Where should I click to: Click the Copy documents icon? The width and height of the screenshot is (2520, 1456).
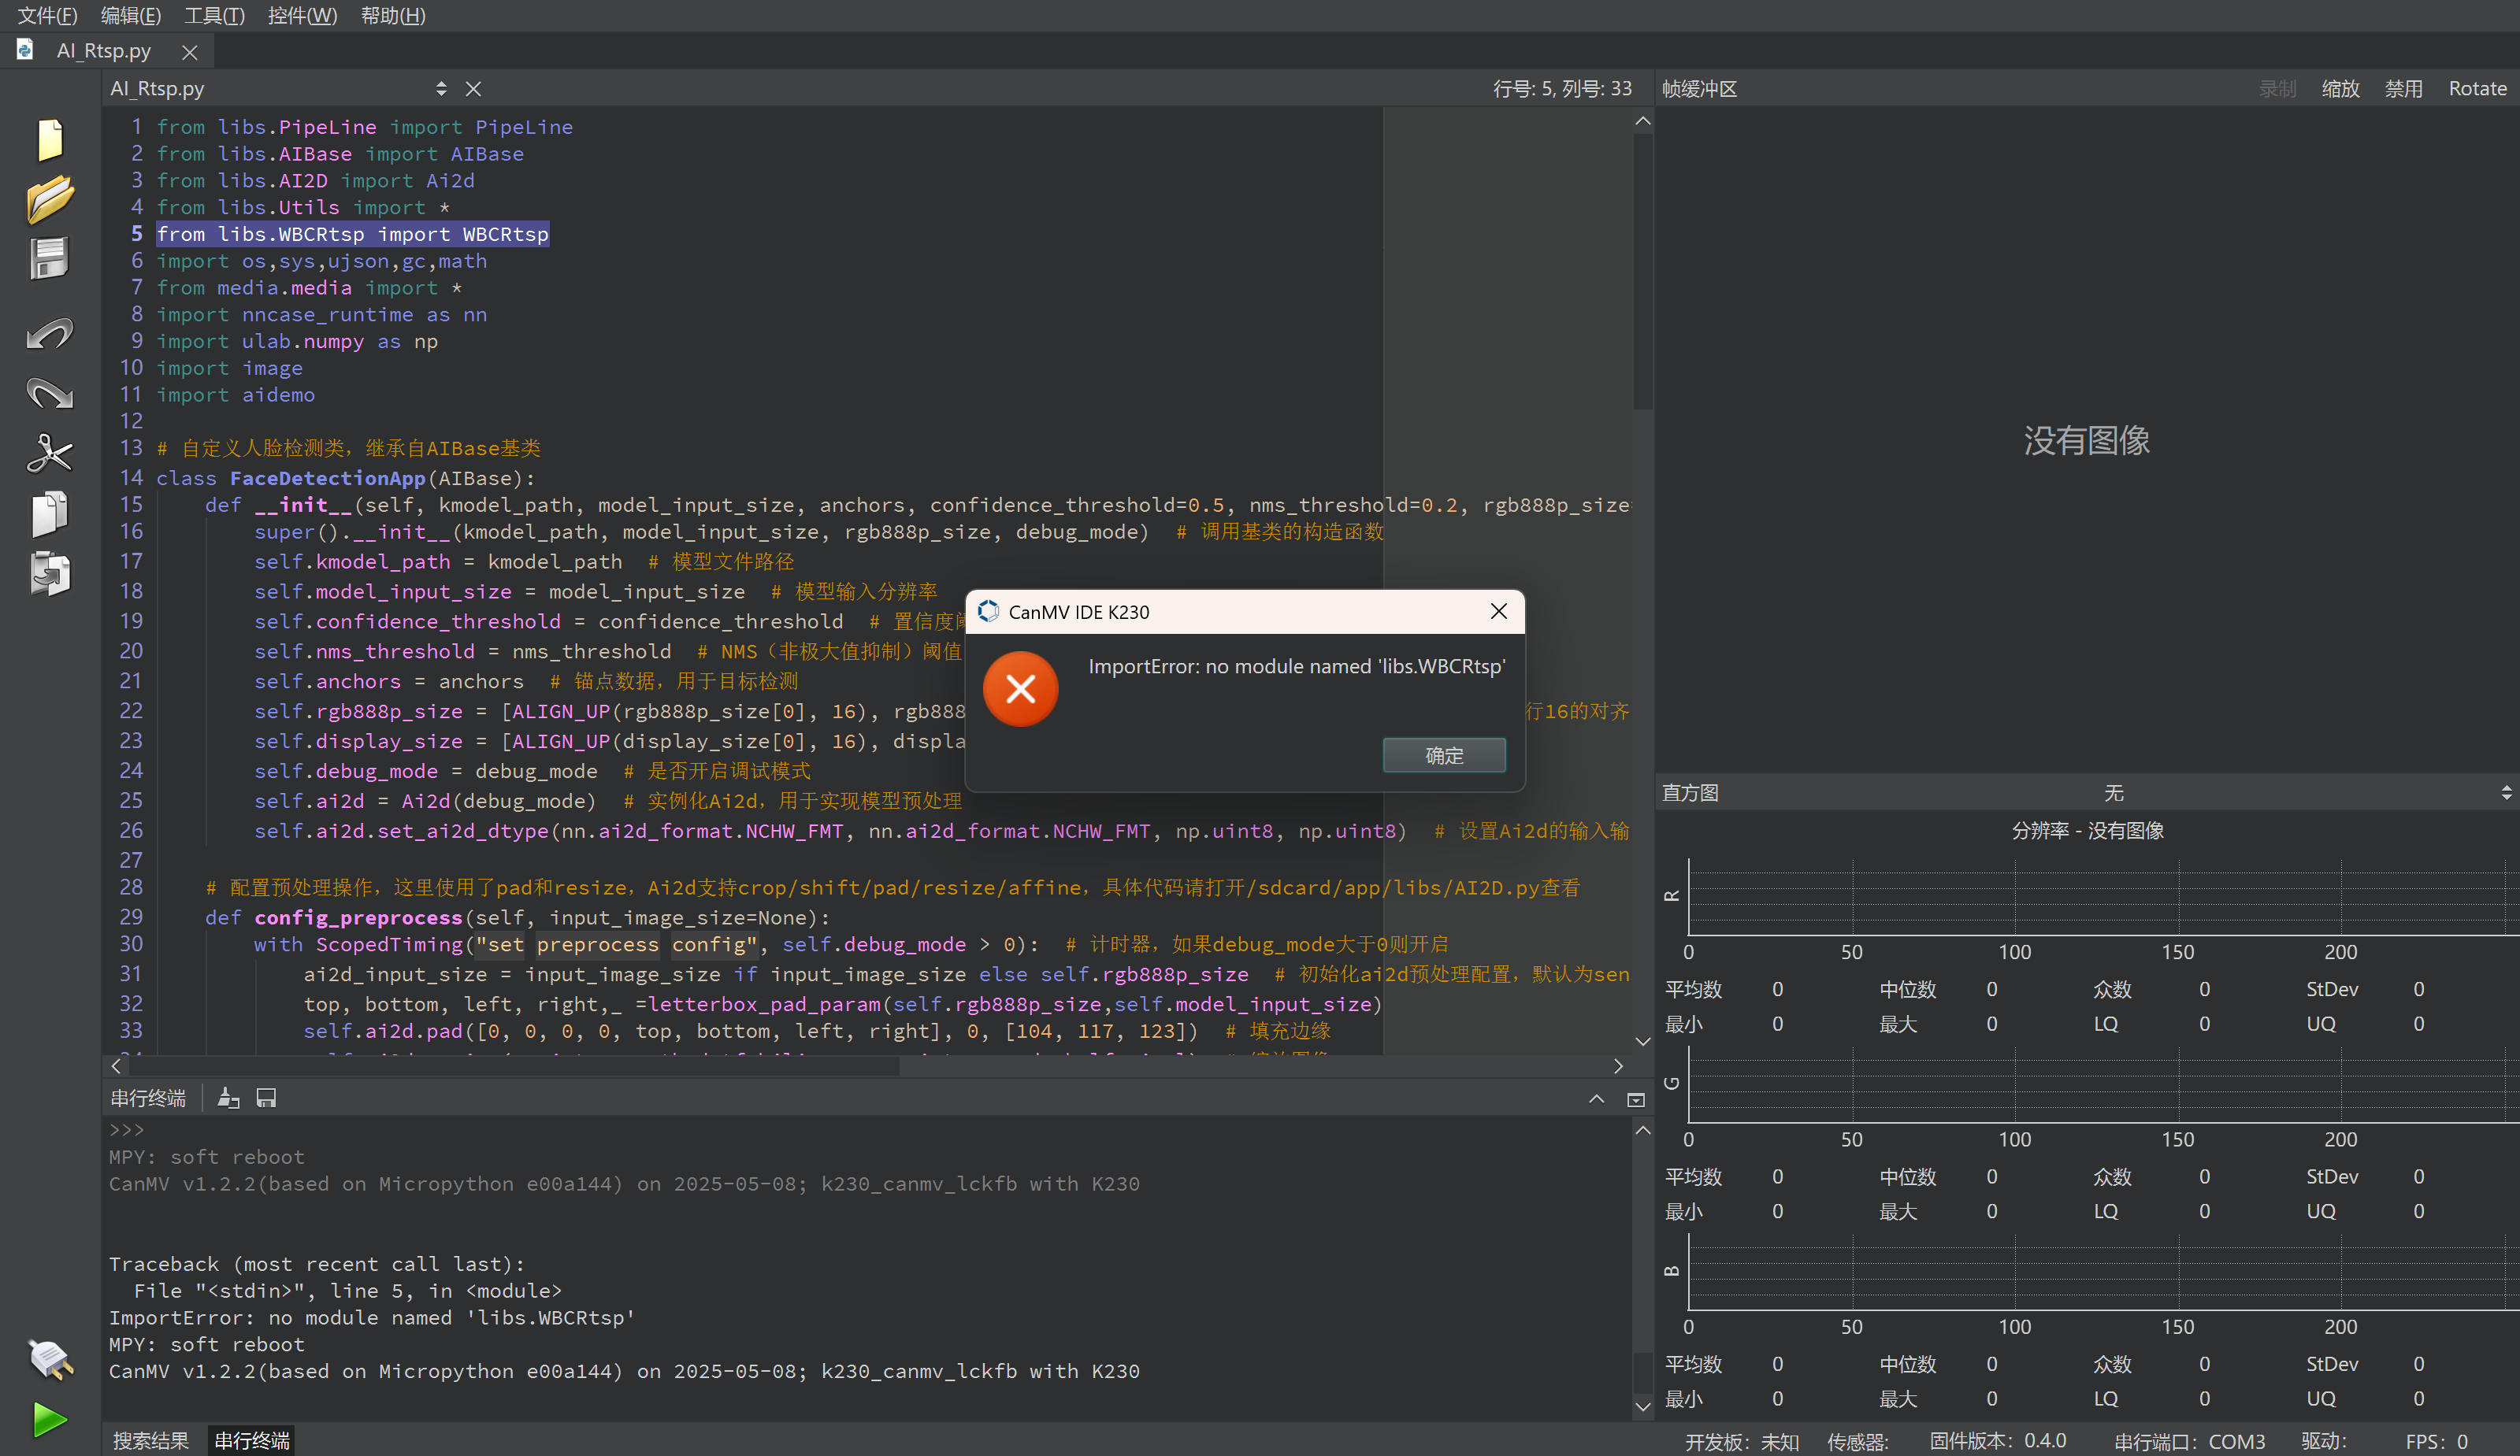[50, 513]
